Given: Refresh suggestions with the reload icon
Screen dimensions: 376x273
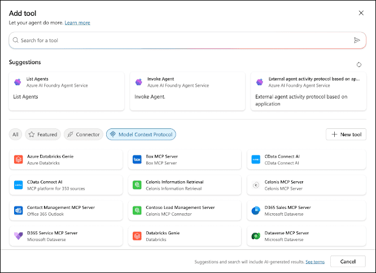Looking at the screenshot, I should [359, 65].
